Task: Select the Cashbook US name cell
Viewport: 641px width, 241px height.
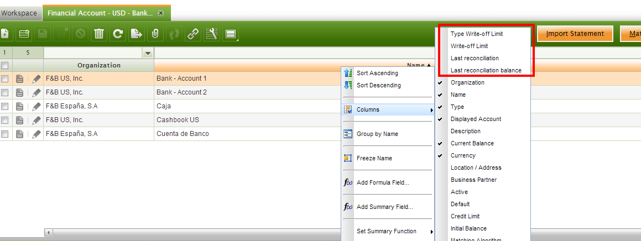Action: point(248,120)
